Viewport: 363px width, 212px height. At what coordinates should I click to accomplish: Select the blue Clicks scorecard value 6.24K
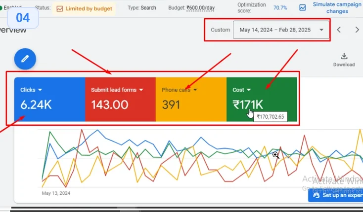[x=36, y=105]
